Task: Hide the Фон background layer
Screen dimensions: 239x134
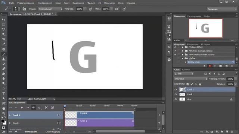Action: (176, 99)
